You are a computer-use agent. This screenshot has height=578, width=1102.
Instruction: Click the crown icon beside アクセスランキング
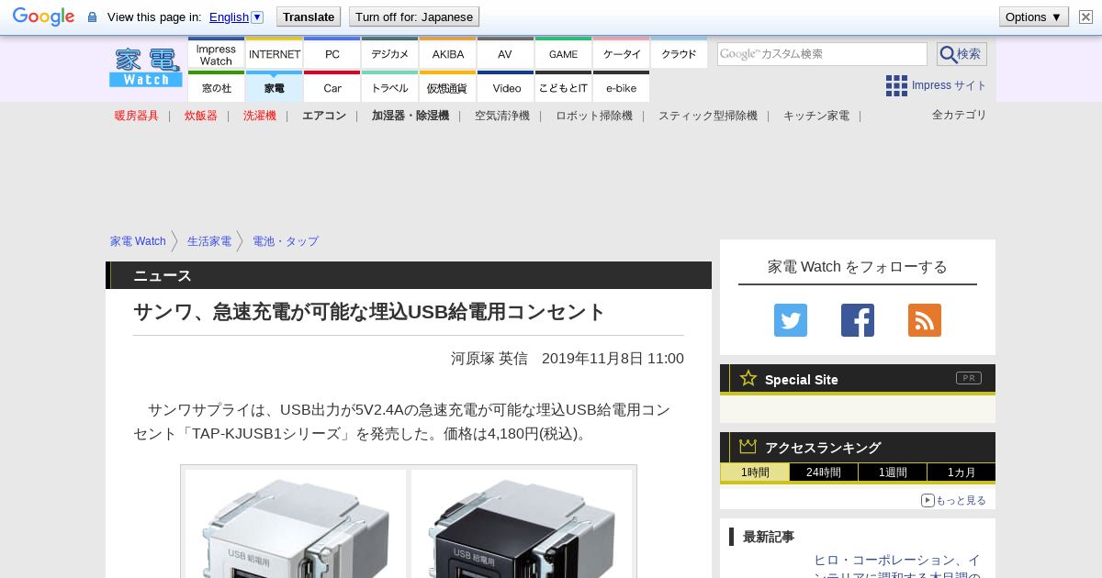click(748, 447)
